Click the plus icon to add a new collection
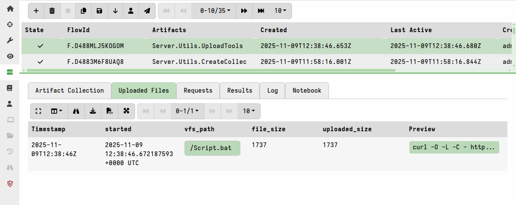 (36, 11)
